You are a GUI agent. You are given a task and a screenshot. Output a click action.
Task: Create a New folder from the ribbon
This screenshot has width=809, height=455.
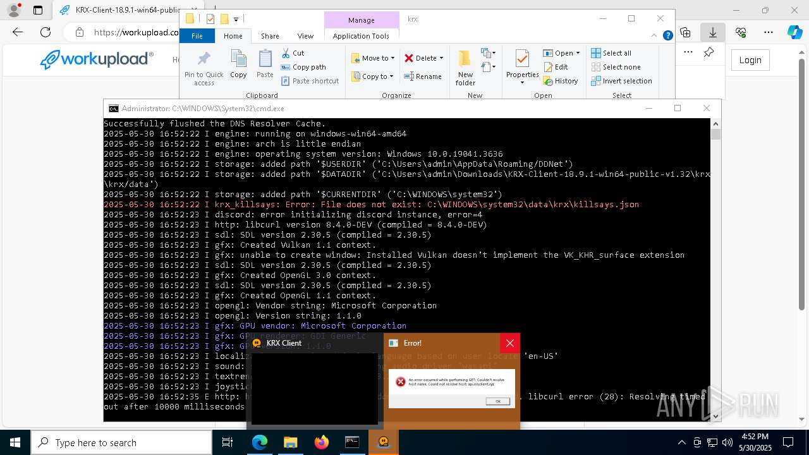click(465, 68)
